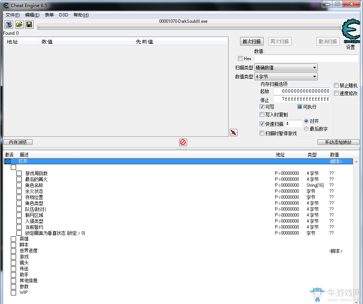This screenshot has height=304, width=363.
Task: Deactivate the 打开 script checkbox
Action: (x=8, y=161)
